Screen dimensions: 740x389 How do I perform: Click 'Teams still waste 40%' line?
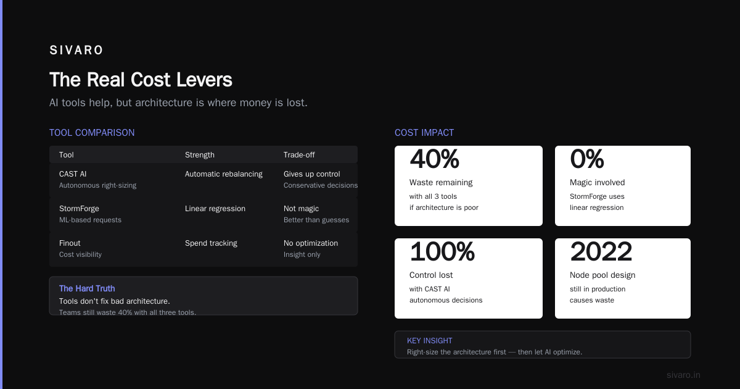128,312
